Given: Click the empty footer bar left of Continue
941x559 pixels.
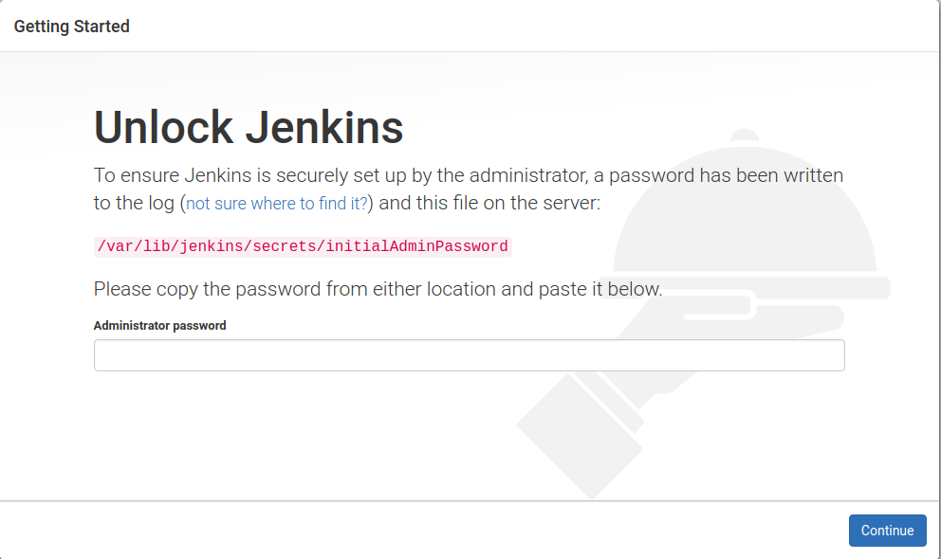Looking at the screenshot, I should [417, 531].
